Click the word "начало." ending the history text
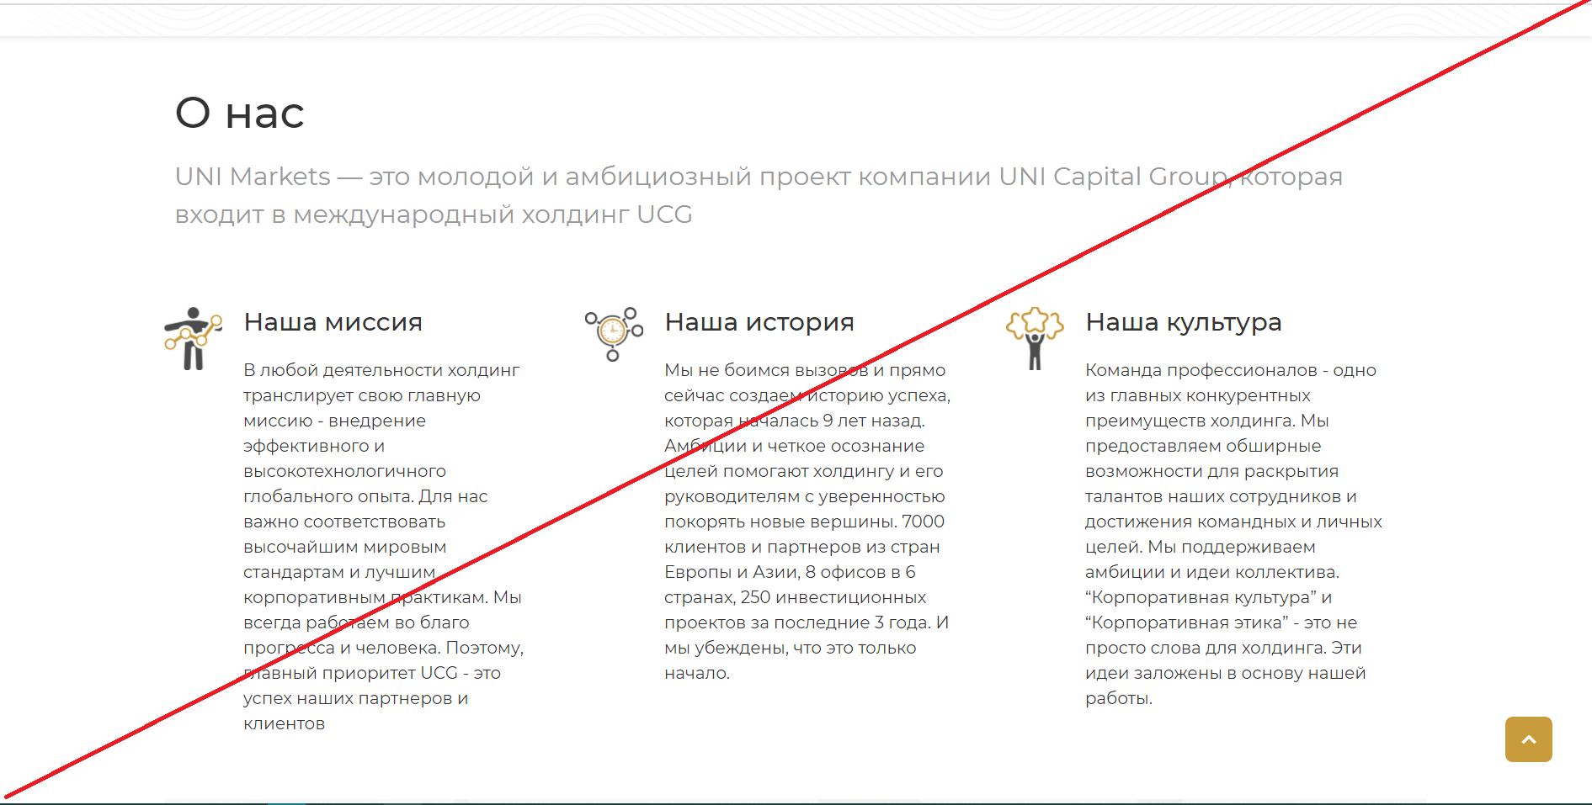The width and height of the screenshot is (1592, 805). (x=697, y=673)
